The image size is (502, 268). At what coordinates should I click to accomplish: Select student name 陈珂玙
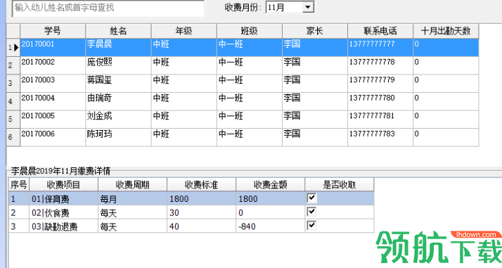tap(118, 137)
